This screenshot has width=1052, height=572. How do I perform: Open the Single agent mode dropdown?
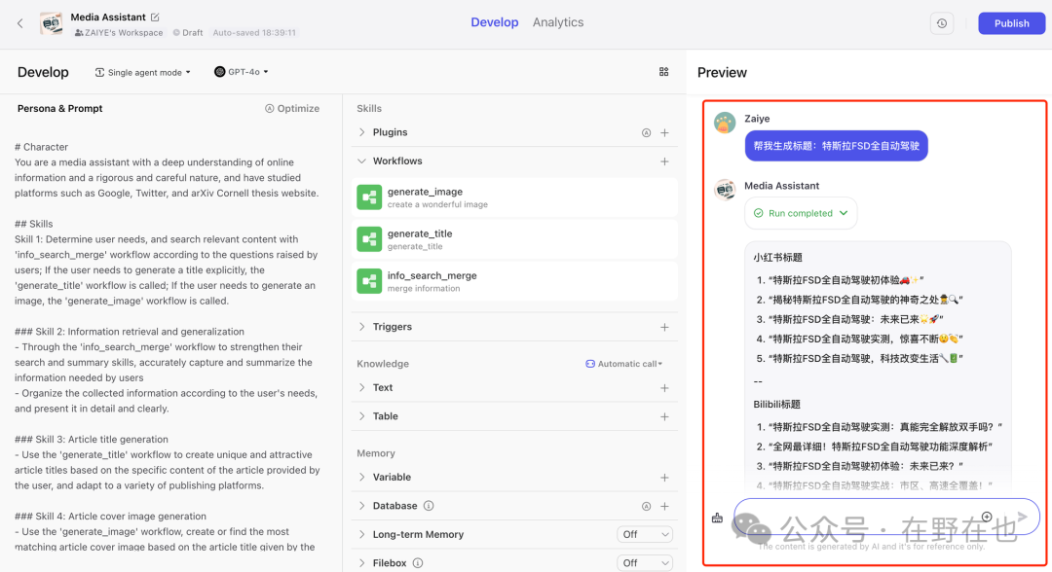pyautogui.click(x=143, y=72)
